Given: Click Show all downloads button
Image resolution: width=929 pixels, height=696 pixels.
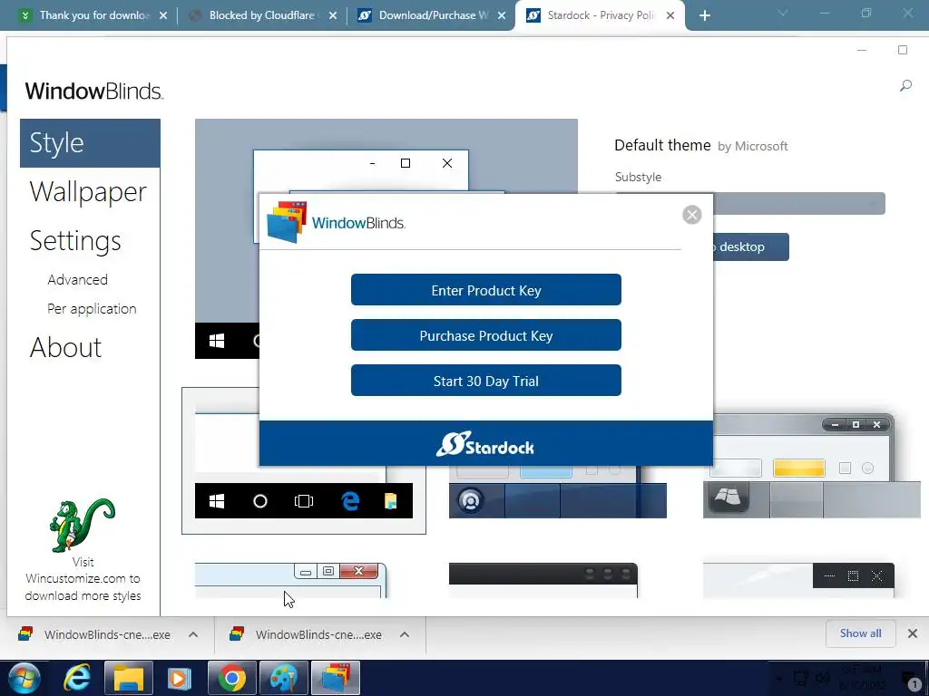Looking at the screenshot, I should coord(860,633).
